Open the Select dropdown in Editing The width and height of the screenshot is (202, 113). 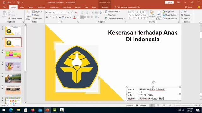(186, 18)
